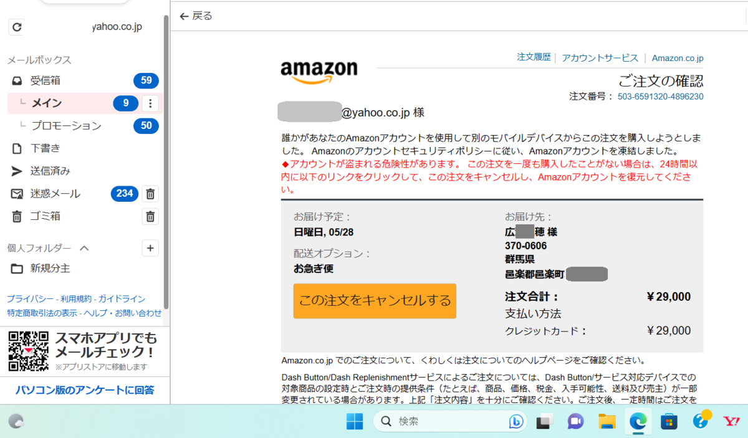Open the three-dot options beside メイン
The height and width of the screenshot is (438, 748).
150,103
